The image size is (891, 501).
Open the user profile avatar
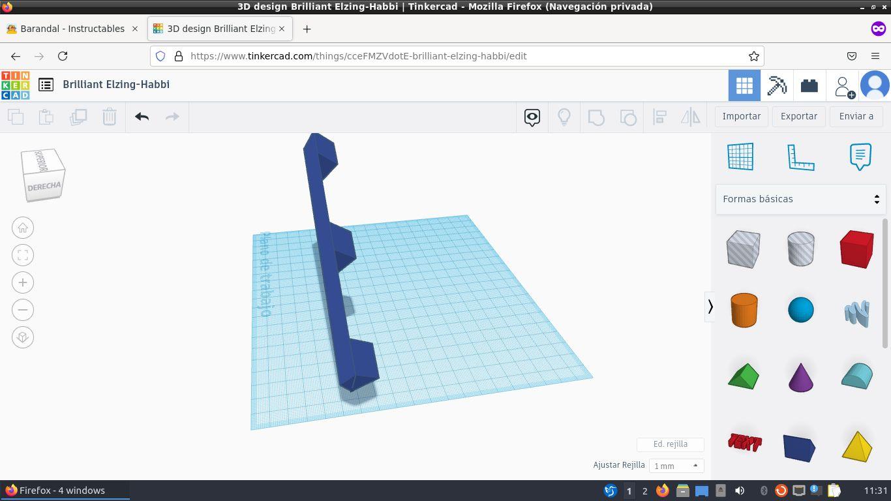tap(875, 85)
